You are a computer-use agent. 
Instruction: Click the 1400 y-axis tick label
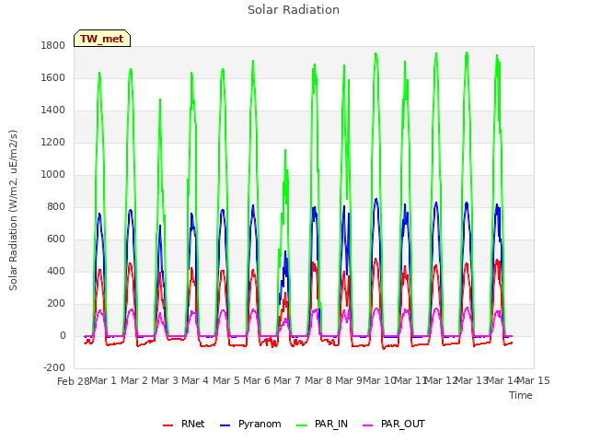[x=53, y=110]
